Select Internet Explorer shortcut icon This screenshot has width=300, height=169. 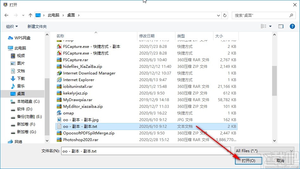pyautogui.click(x=59, y=80)
